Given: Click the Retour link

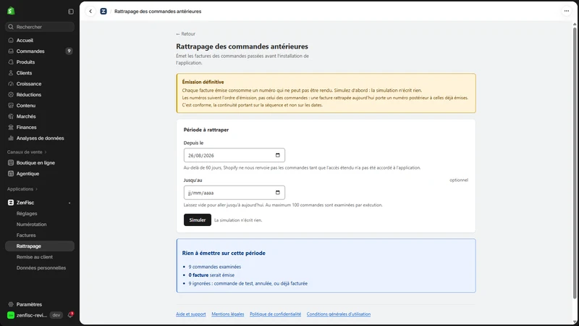Looking at the screenshot, I should pos(186,33).
